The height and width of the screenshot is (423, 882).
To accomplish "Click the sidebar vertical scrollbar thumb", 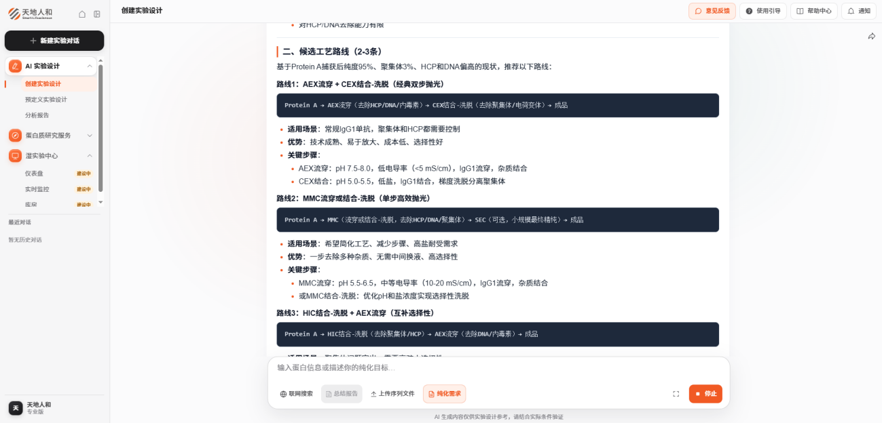I will [x=100, y=127].
